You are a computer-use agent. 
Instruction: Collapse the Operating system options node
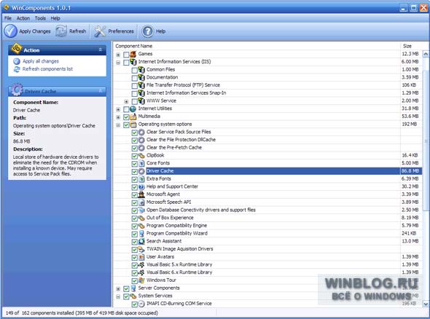[118, 125]
